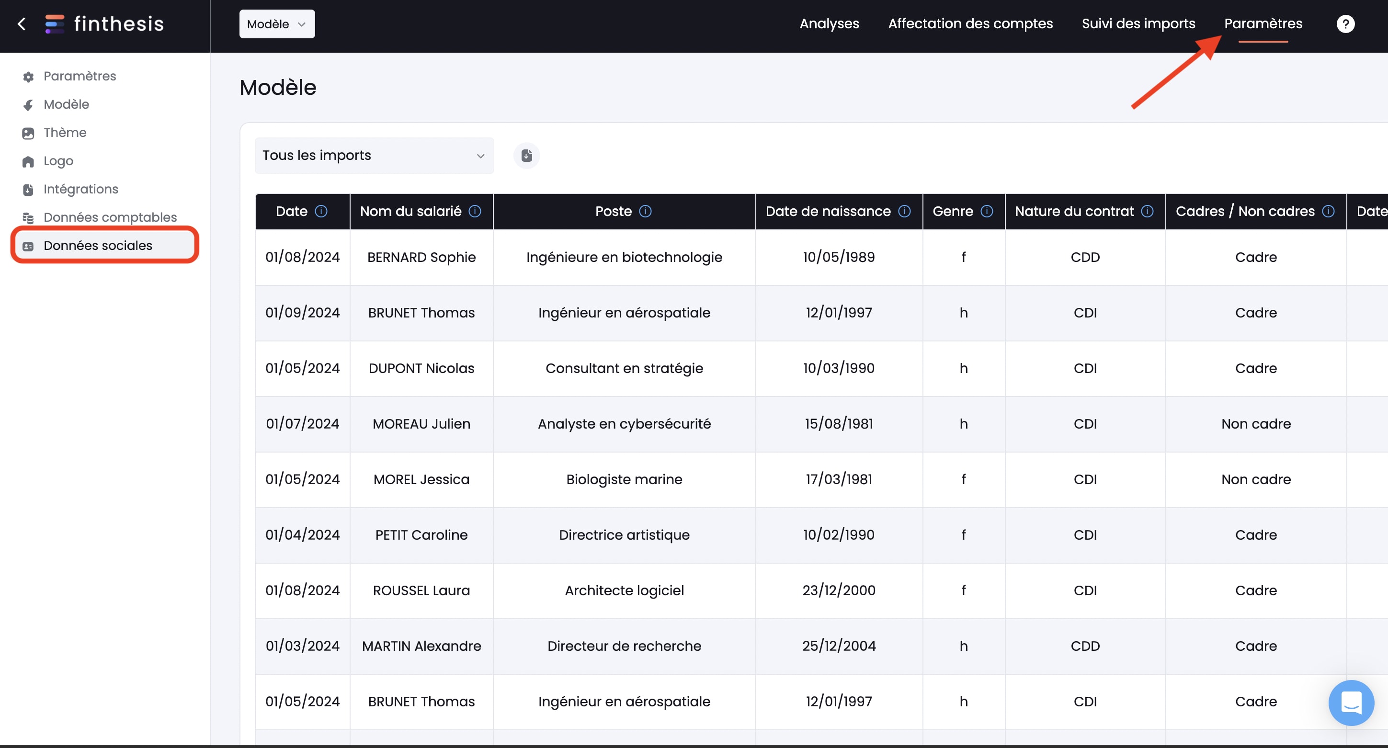This screenshot has width=1388, height=748.
Task: Click info icon next to Poste header
Action: pos(645,211)
